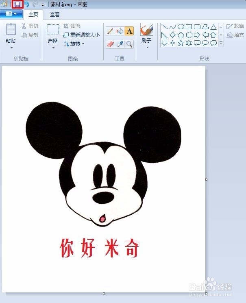This screenshot has width=246, height=303.
Task: Undo the last action
Action: click(27, 4)
